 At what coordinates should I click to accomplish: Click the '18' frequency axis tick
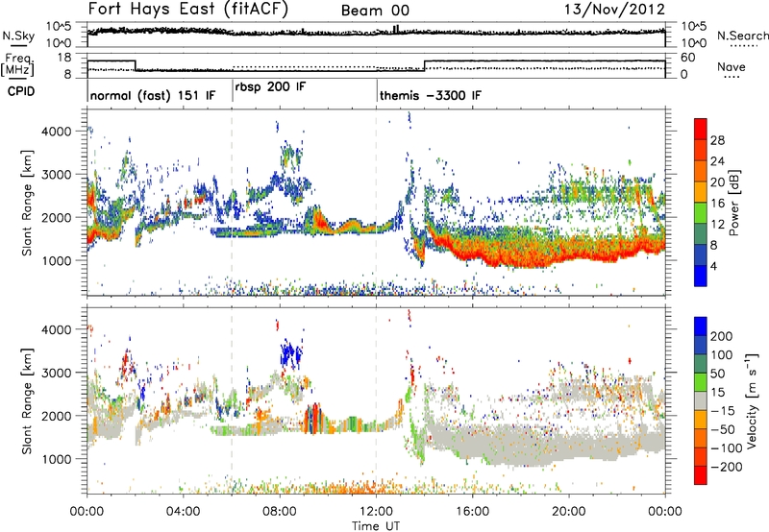pyautogui.click(x=63, y=58)
